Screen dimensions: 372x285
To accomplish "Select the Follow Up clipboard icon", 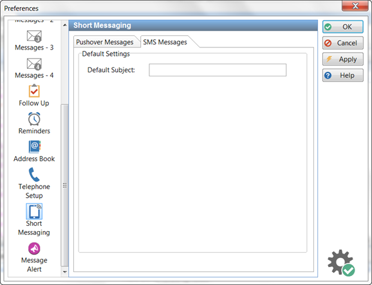I will [34, 91].
